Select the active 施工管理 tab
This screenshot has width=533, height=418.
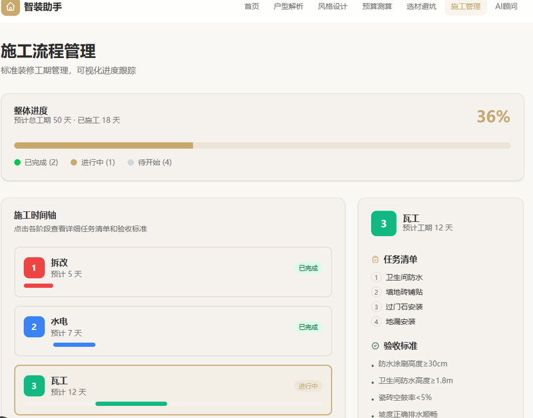tap(466, 7)
